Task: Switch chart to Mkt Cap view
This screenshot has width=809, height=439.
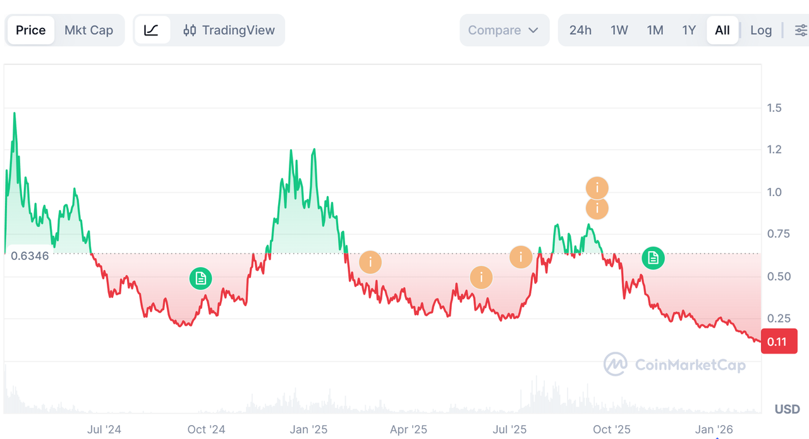Action: coord(88,30)
